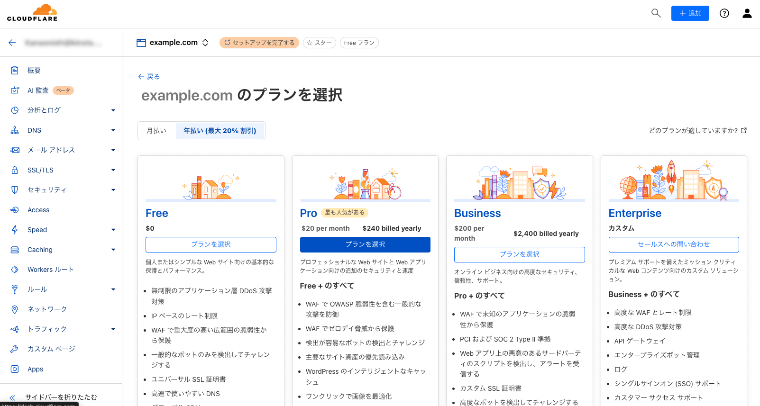Open the help question mark icon
Image resolution: width=760 pixels, height=406 pixels.
click(724, 13)
